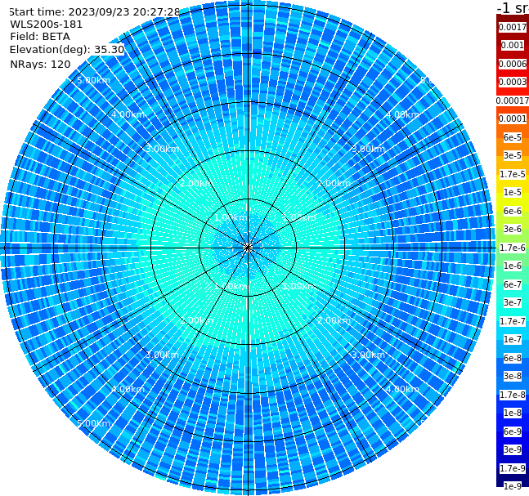Pick the 1e-6 colorbar tick label
This screenshot has height=496, width=529.
tap(513, 266)
